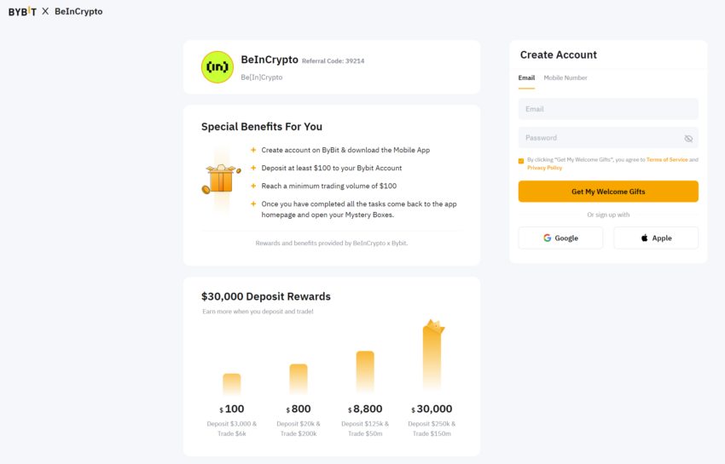
Task: Click the $8,800 reward amount
Action: 365,409
